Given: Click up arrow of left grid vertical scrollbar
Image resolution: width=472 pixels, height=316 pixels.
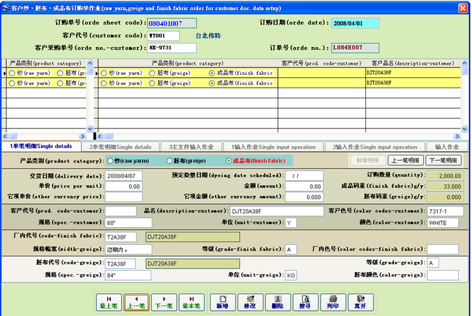Looking at the screenshot, I should click(x=89, y=63).
